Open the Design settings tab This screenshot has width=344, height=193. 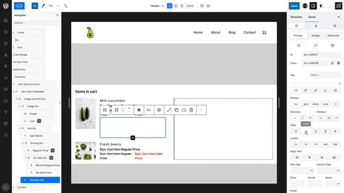click(316, 35)
